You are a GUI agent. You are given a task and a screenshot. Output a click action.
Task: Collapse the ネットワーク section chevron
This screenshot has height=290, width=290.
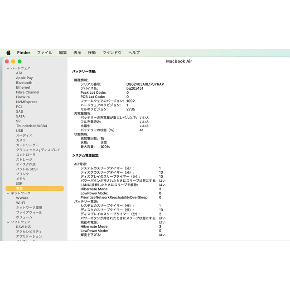[x=8, y=193]
